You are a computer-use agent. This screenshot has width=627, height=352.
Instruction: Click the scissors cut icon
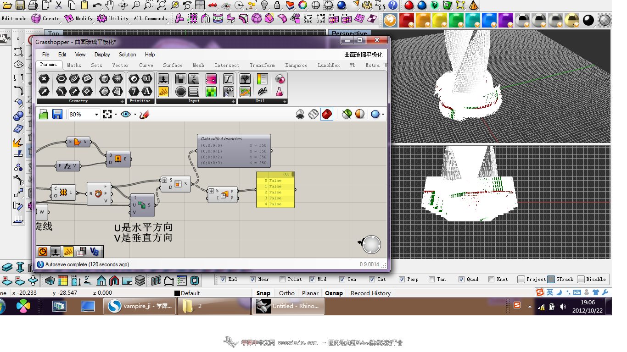58,5
